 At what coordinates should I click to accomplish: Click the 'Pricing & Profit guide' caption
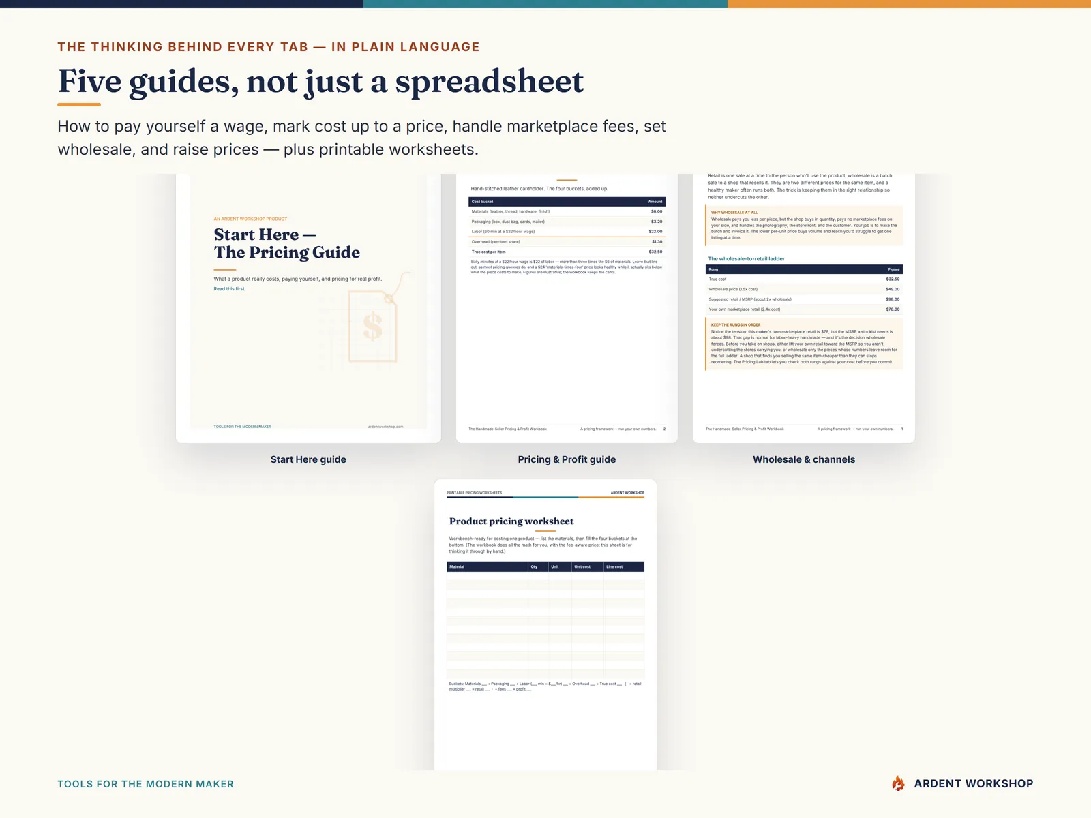point(567,459)
